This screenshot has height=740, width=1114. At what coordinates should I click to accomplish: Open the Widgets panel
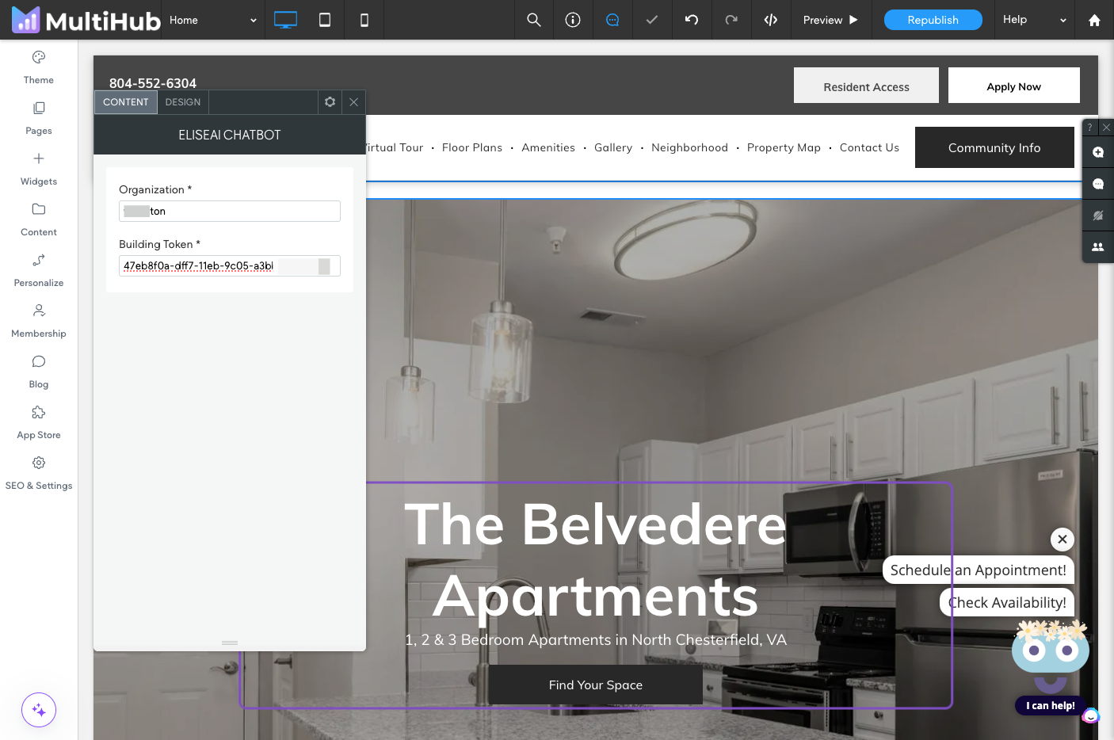tap(39, 169)
